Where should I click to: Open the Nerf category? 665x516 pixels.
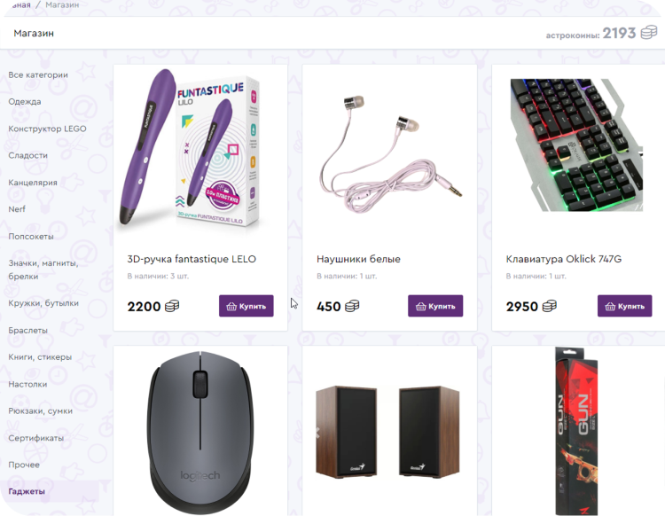(x=17, y=209)
